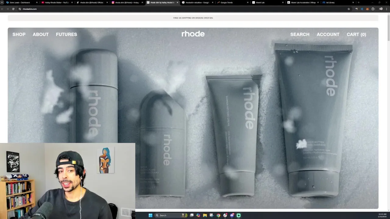Click the free US shipping announcement bar
Image resolution: width=390 pixels, height=219 pixels.
pos(193,18)
